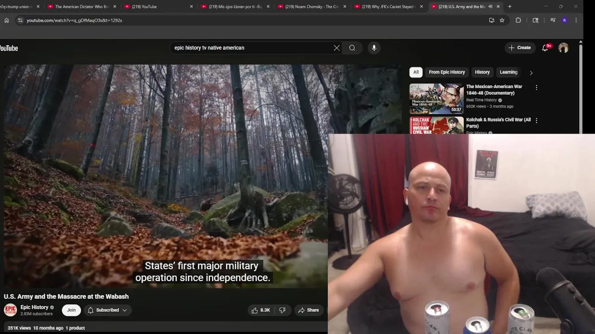
Task: Bookmark this page with the star icon
Action: (x=502, y=20)
